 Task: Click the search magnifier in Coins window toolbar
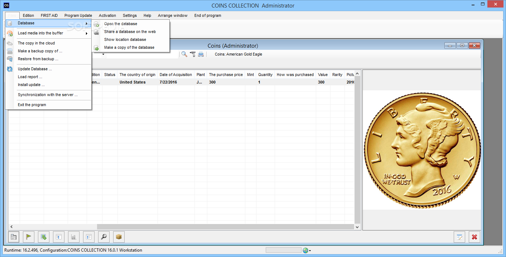pyautogui.click(x=184, y=54)
